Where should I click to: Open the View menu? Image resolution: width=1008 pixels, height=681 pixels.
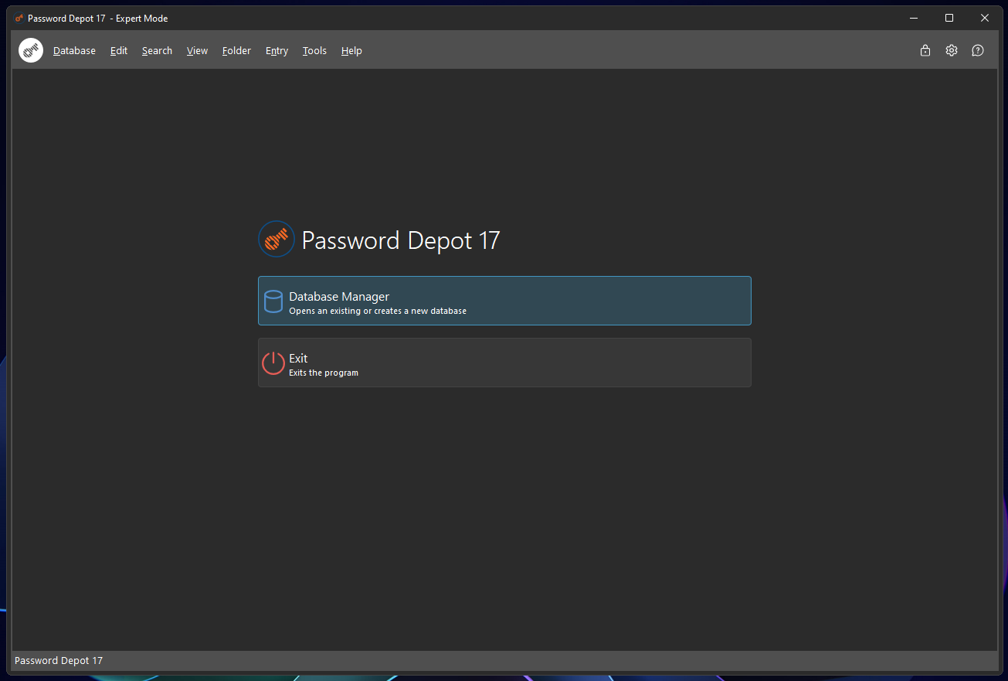(x=197, y=51)
